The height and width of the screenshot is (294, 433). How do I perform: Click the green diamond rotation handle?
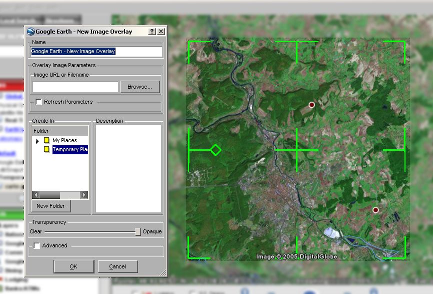point(215,150)
